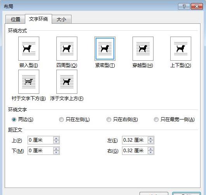
Task: Click the 四周型(Q) label text
Action: click(67, 65)
